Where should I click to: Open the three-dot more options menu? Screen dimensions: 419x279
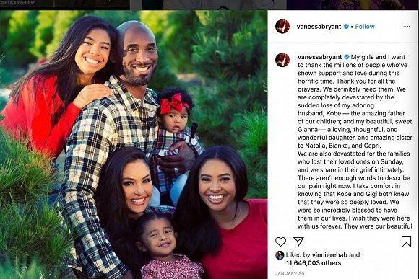point(407,27)
